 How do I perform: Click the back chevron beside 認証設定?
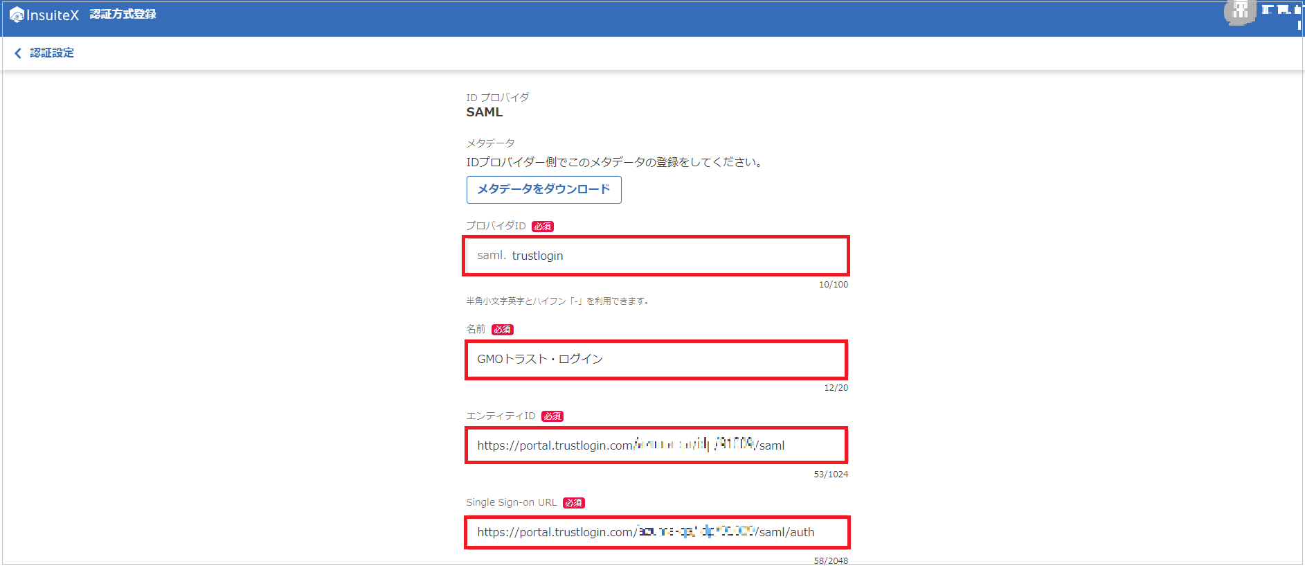[18, 53]
